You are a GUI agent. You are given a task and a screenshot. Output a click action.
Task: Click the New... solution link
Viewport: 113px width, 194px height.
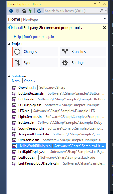16,81
